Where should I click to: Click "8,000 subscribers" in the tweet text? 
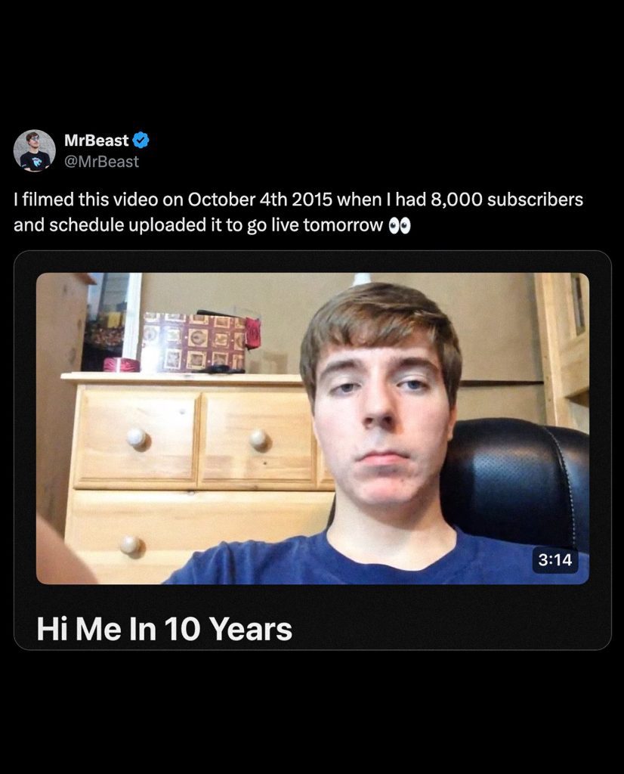507,200
